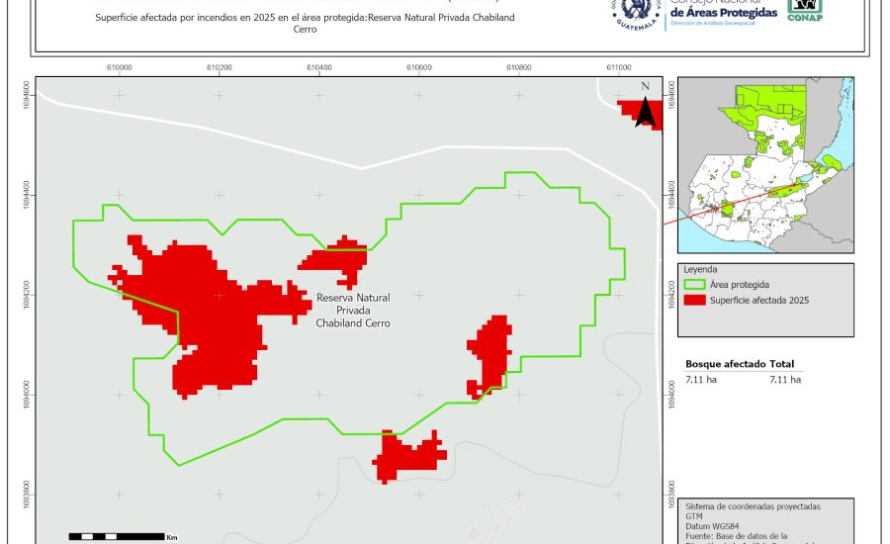
Task: Click the Sistema de coordenadas proyectadas text
Action: point(753,506)
